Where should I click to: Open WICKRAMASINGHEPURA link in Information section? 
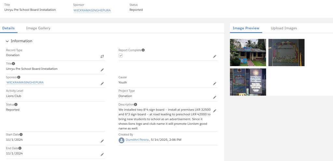point(25,82)
